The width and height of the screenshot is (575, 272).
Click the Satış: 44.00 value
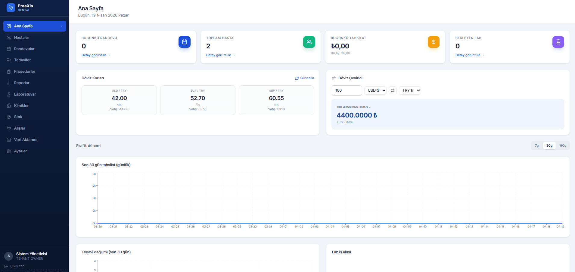coord(119,109)
